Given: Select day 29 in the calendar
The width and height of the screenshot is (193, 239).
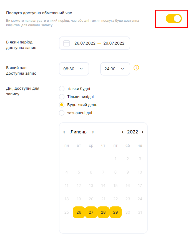Looking at the screenshot, I should [x=116, y=212].
